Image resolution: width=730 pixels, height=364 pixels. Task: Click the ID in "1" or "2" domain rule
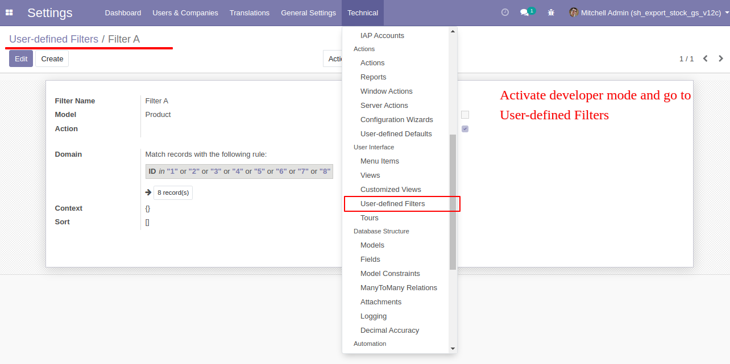click(239, 171)
